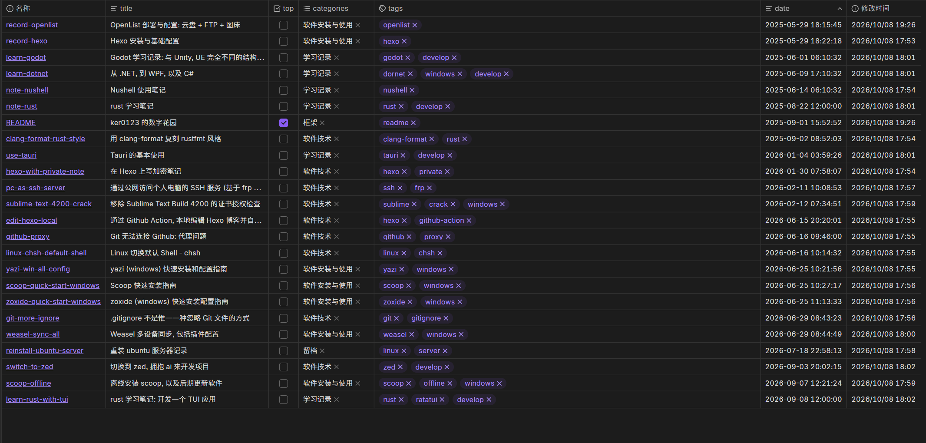926x443 pixels.
Task: Remove clang-format tag from its row
Action: pos(432,139)
